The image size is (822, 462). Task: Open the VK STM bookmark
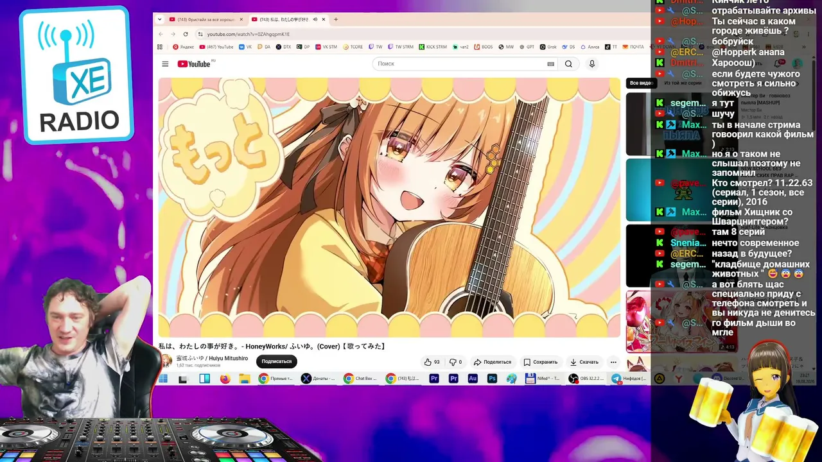(326, 47)
